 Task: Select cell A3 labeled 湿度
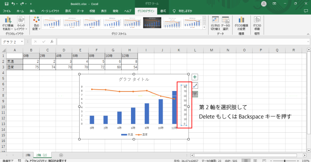(x=15, y=67)
